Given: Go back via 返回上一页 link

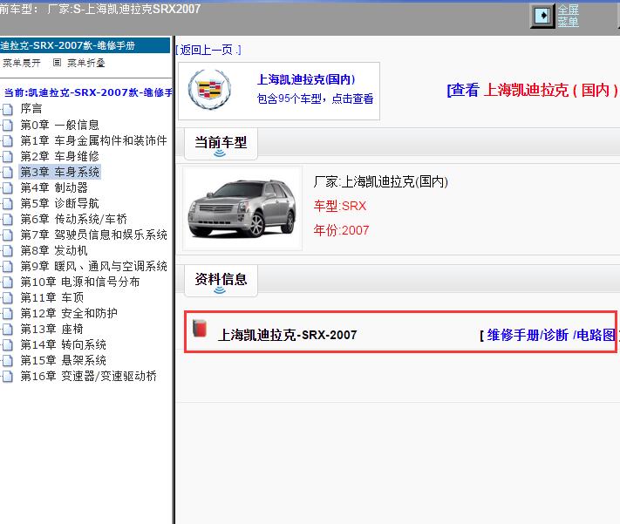Looking at the screenshot, I should [208, 50].
